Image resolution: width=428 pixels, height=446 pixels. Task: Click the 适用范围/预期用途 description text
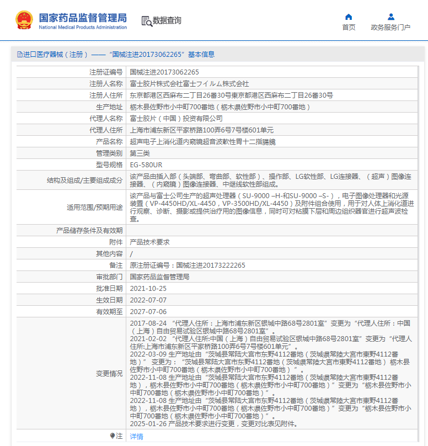[x=271, y=208]
